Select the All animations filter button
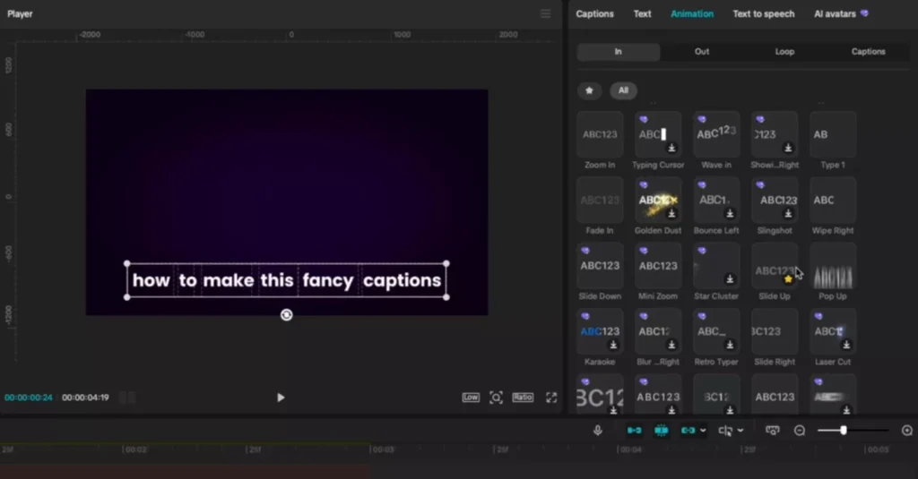 [x=623, y=90]
